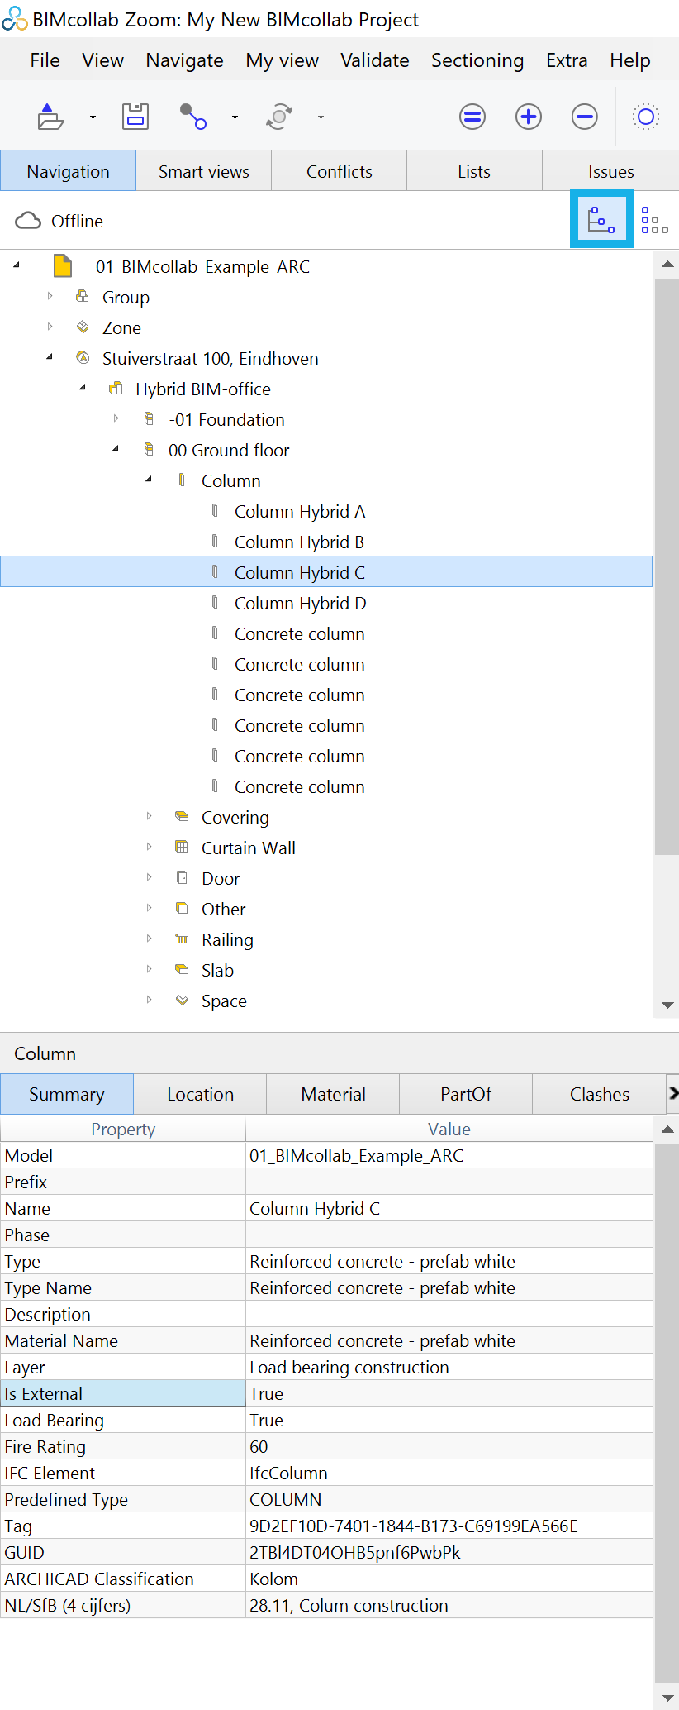Click the navigation tree scroll up arrow

point(667,265)
